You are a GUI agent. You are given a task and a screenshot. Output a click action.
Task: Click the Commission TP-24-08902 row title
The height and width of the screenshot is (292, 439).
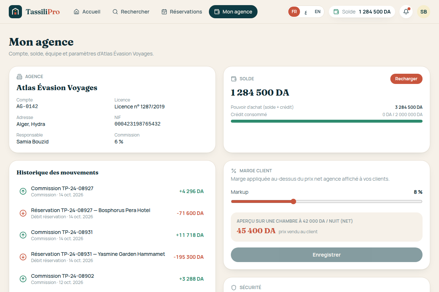[x=63, y=276]
